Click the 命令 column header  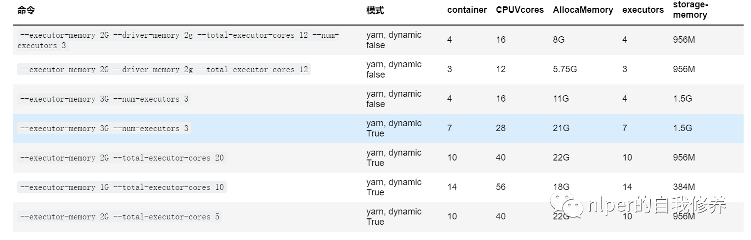click(26, 10)
